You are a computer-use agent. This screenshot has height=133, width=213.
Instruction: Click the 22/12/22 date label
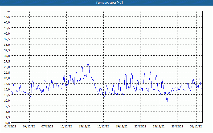[140, 127]
